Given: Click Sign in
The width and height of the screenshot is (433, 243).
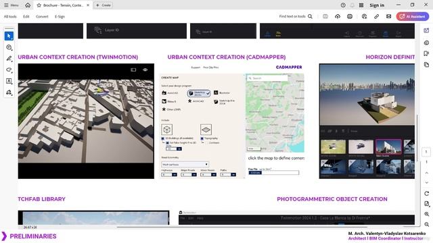Looking at the screenshot, I should pyautogui.click(x=377, y=5).
